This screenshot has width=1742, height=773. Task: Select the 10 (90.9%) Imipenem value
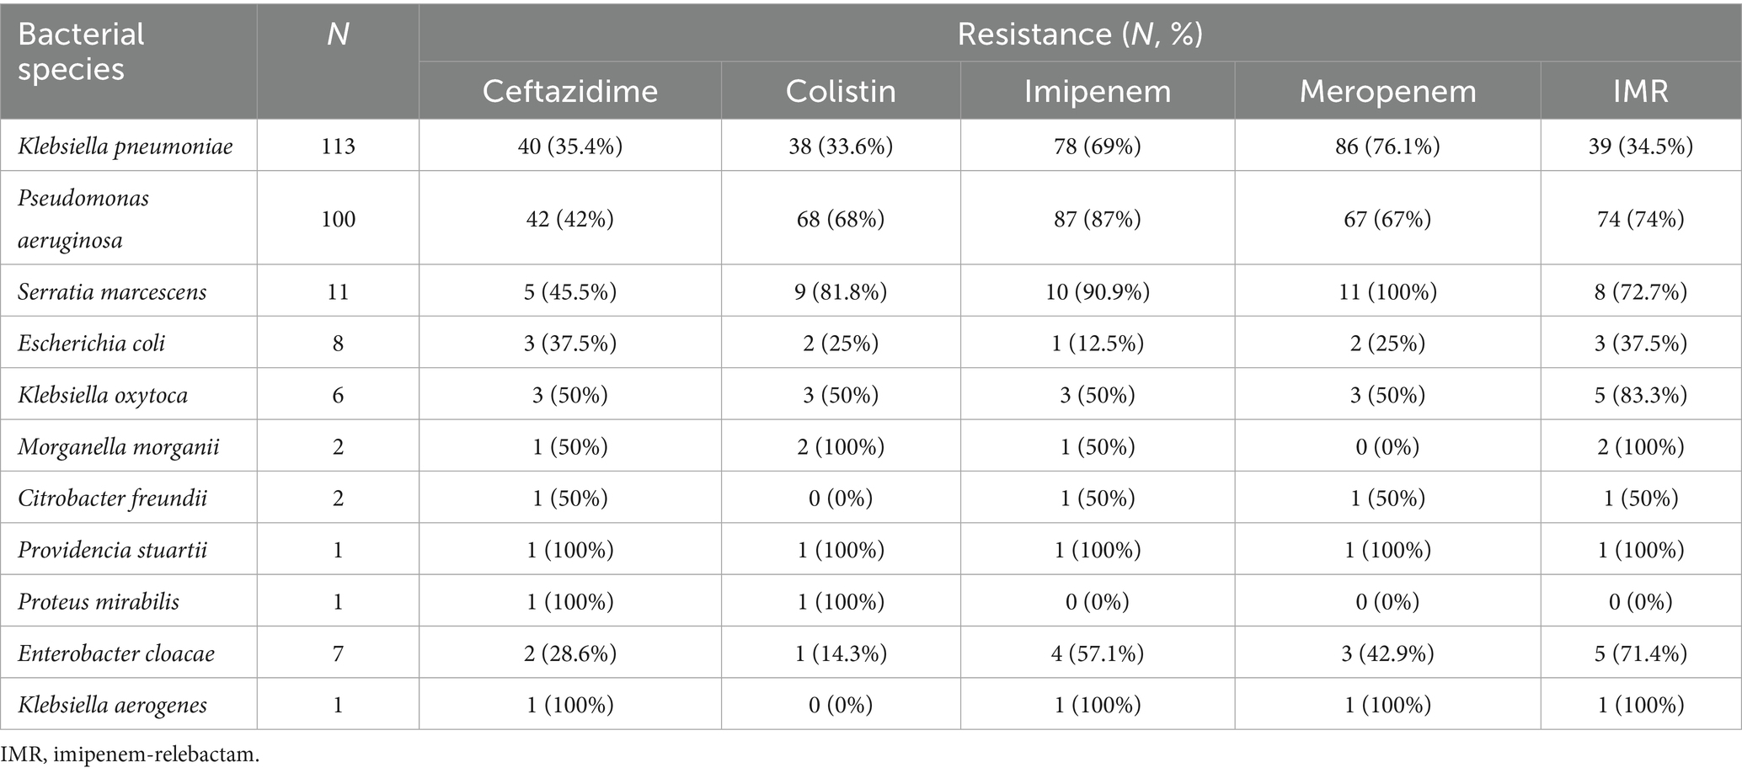pos(1097,292)
